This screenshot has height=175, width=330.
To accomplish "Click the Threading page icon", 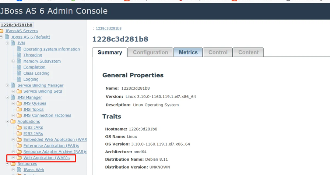I will coord(19,55).
